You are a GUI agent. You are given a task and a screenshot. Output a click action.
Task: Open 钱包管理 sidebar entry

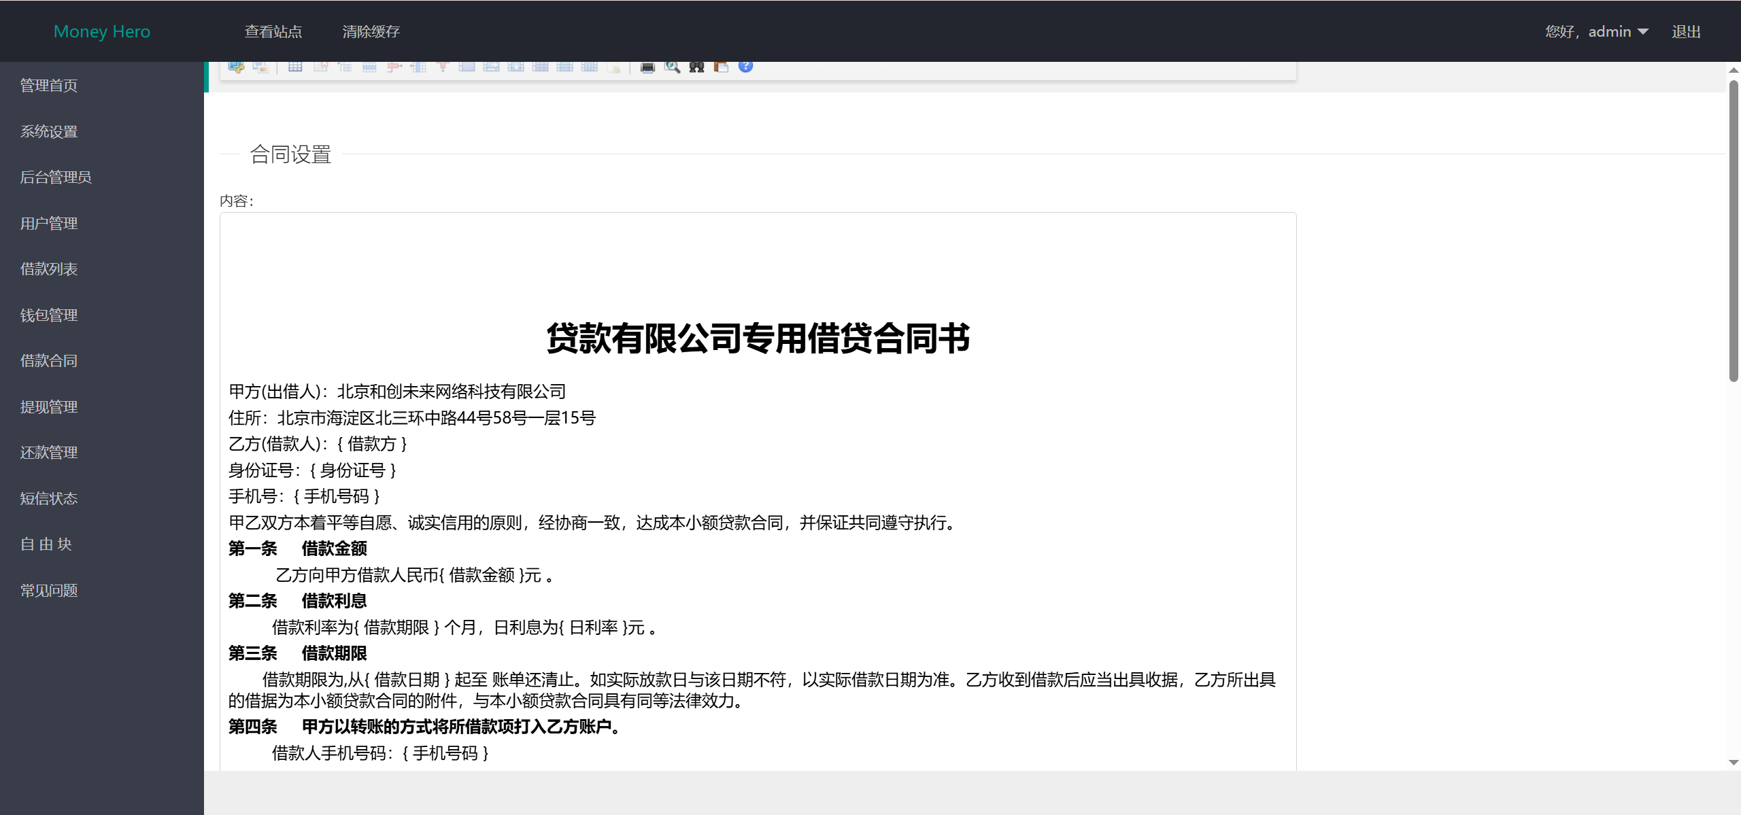click(x=49, y=315)
